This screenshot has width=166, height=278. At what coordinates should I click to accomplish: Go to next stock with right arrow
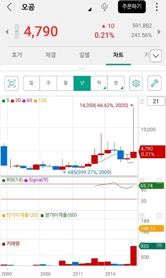point(159,32)
